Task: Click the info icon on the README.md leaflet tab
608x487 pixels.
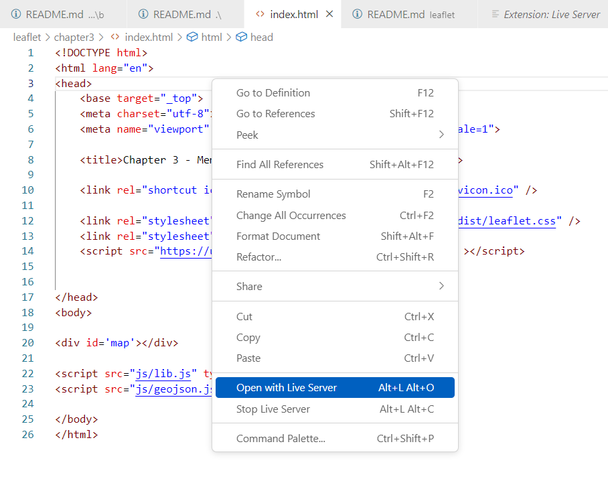Action: 358,13
